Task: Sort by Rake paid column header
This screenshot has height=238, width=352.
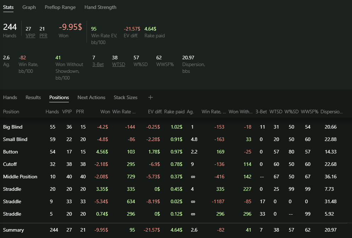Action: [174, 112]
